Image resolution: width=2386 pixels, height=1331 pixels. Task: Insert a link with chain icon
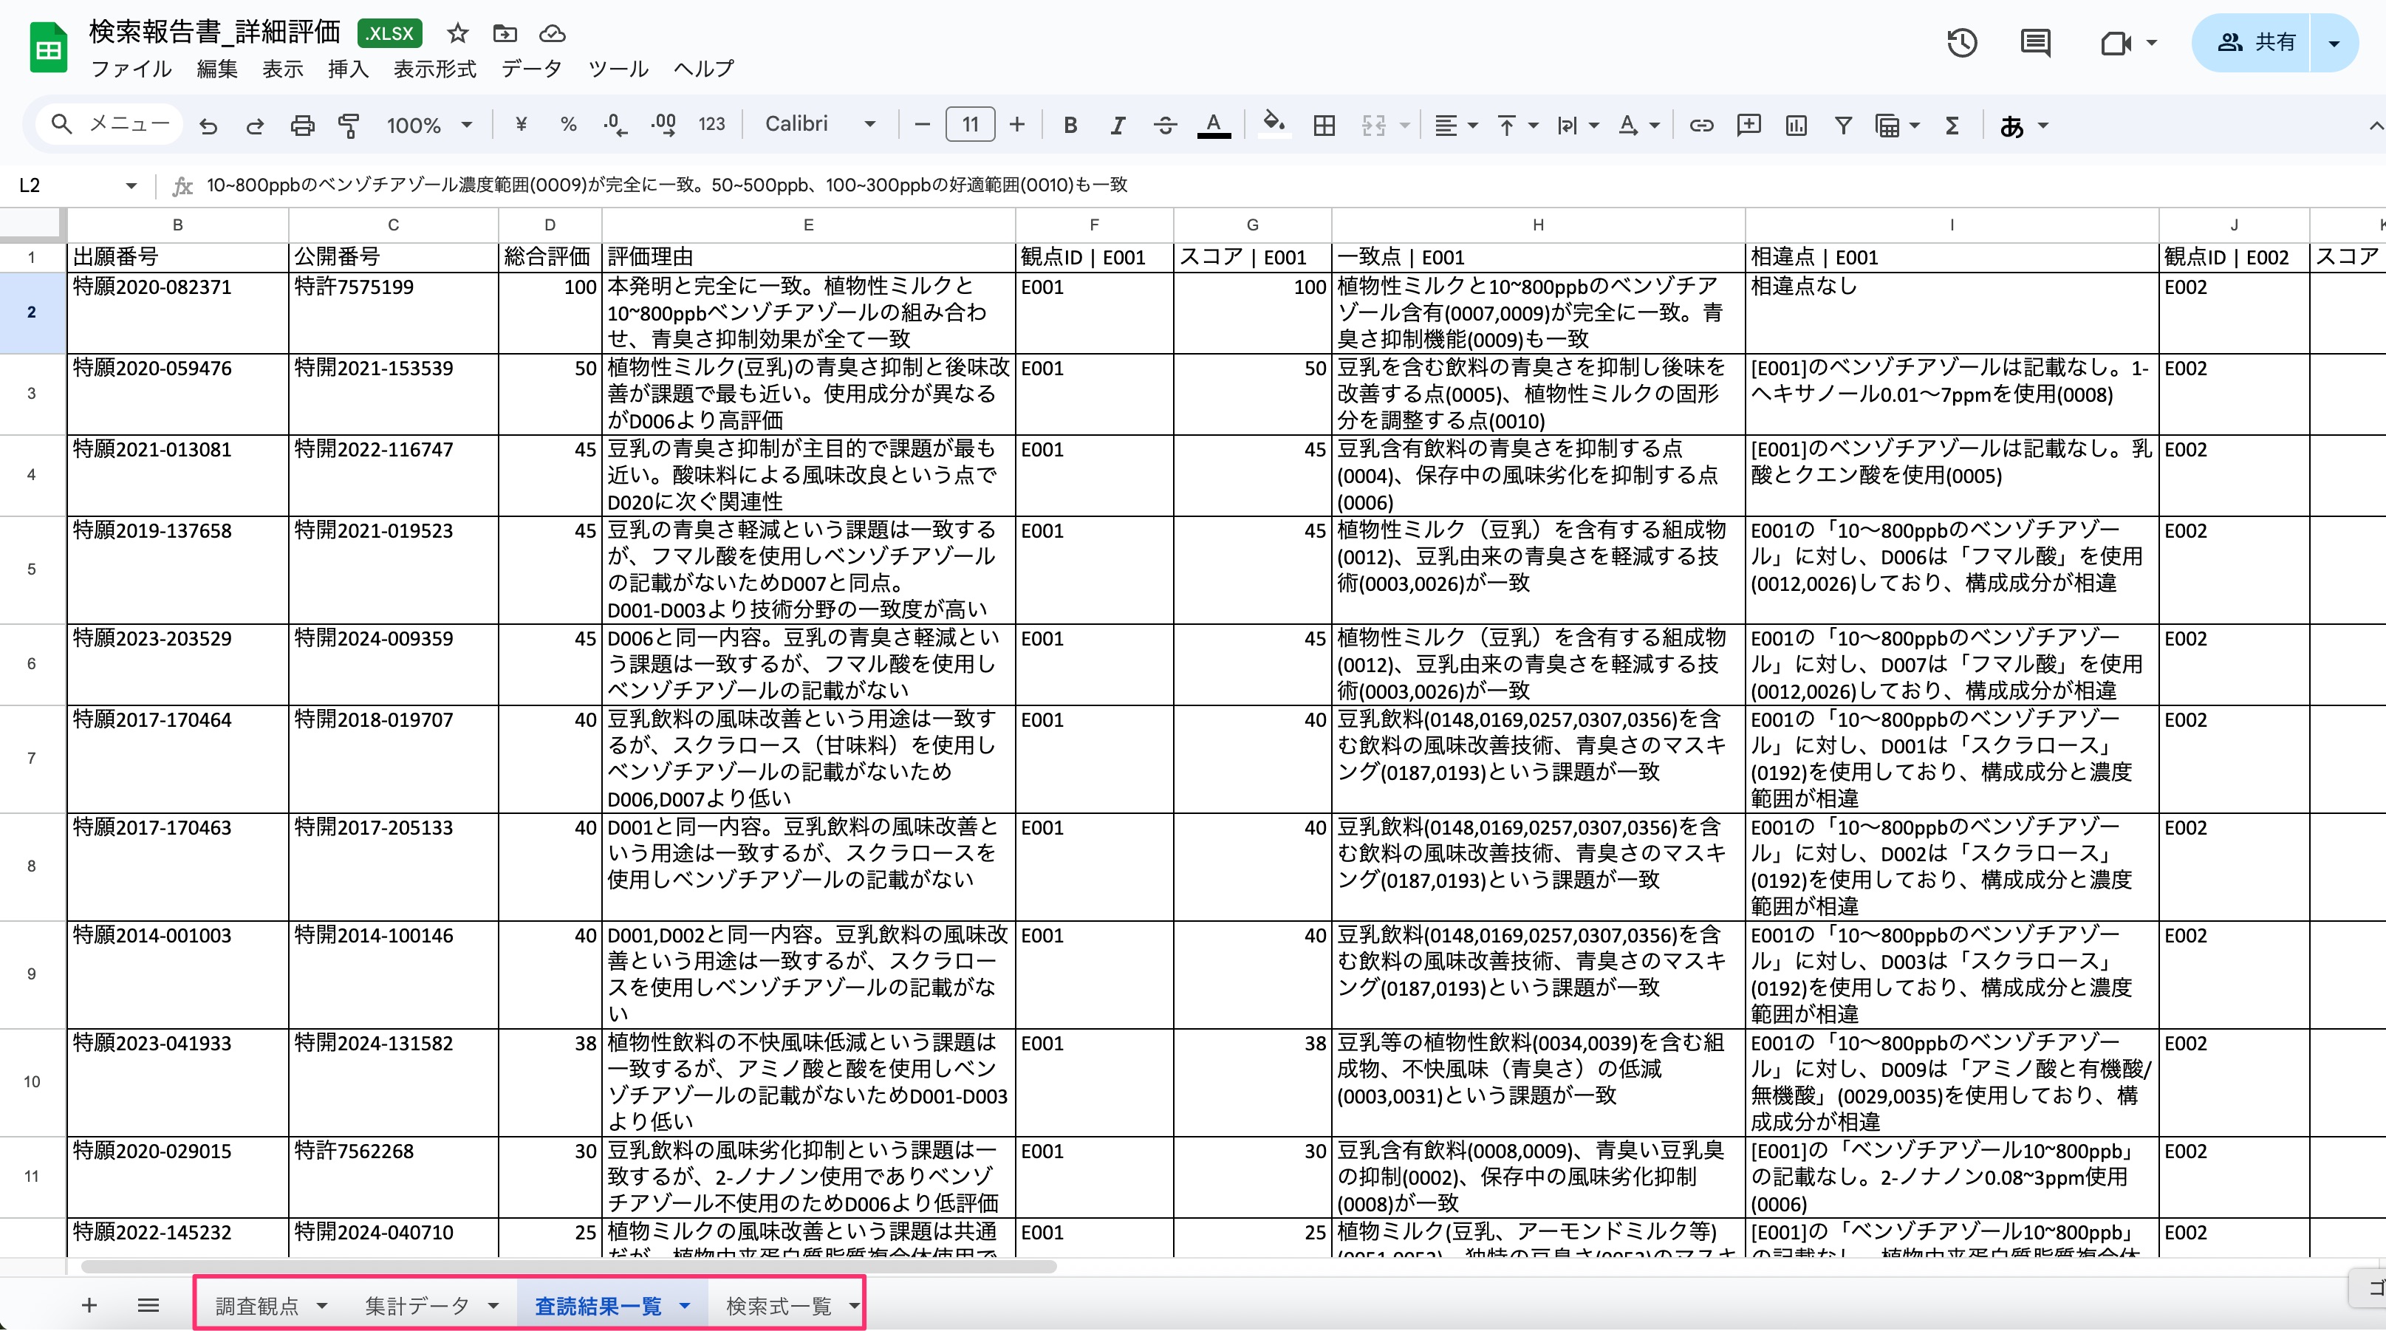[1700, 125]
